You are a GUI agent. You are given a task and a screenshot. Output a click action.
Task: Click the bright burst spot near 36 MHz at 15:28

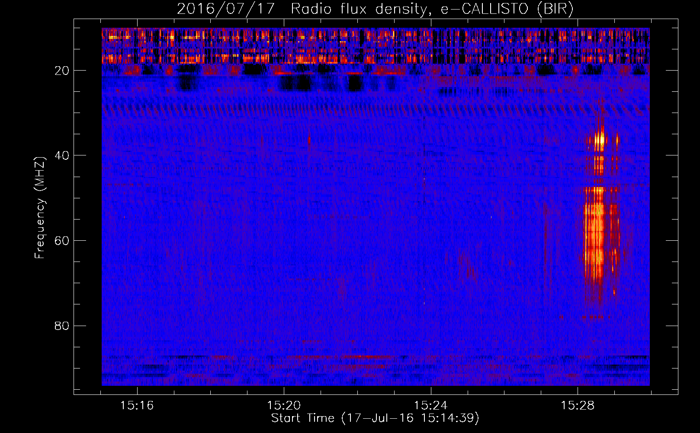pos(600,140)
